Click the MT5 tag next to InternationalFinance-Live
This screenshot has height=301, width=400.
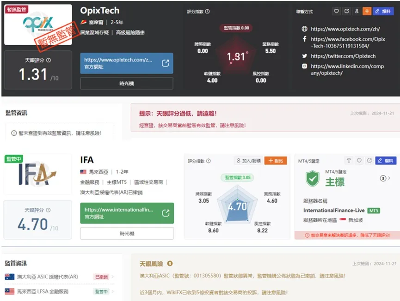click(374, 211)
